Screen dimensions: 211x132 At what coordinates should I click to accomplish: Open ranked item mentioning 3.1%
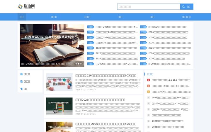171,104
